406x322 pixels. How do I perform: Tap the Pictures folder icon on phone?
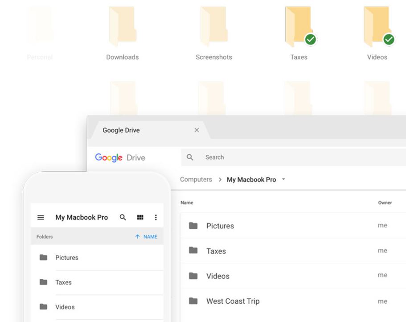tap(43, 257)
